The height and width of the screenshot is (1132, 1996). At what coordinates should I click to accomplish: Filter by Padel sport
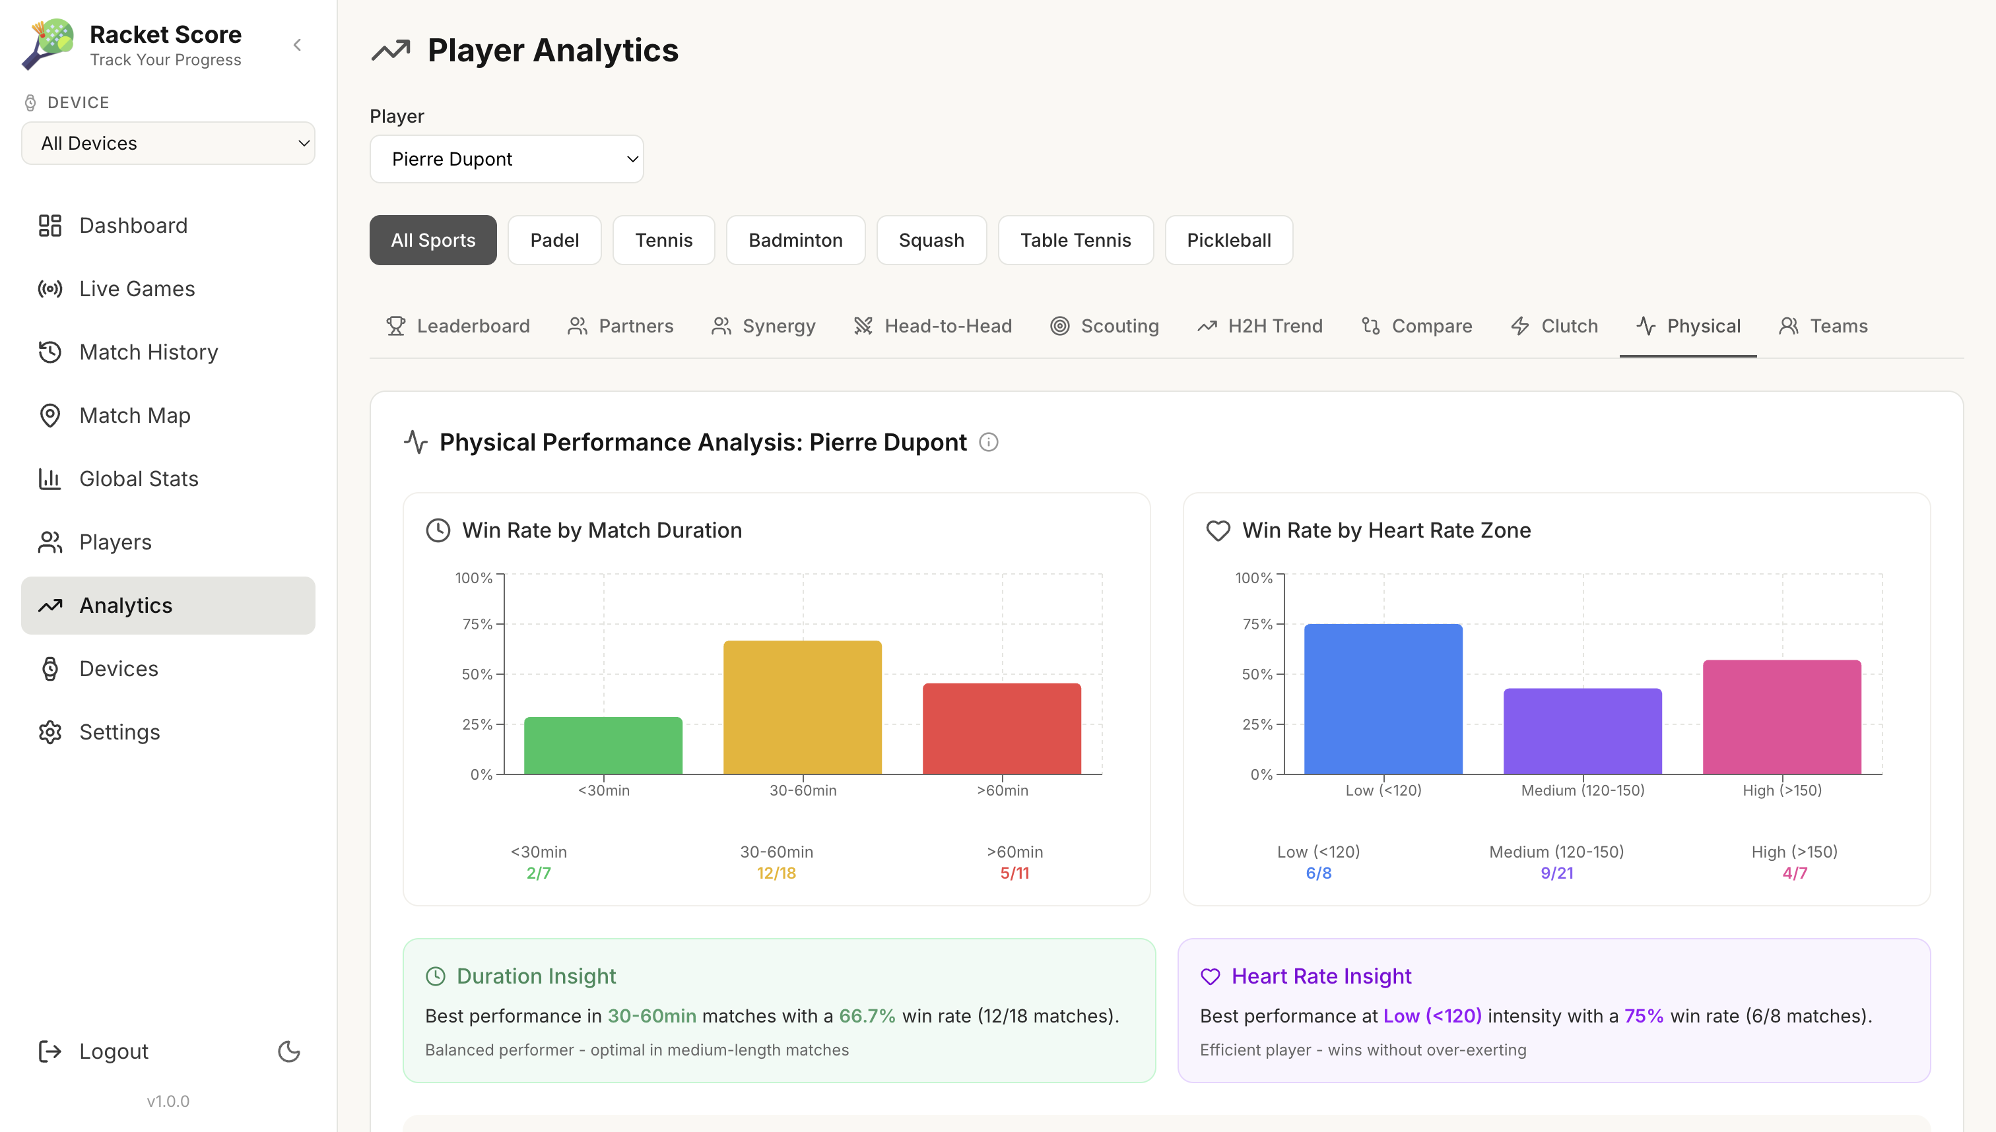click(554, 240)
